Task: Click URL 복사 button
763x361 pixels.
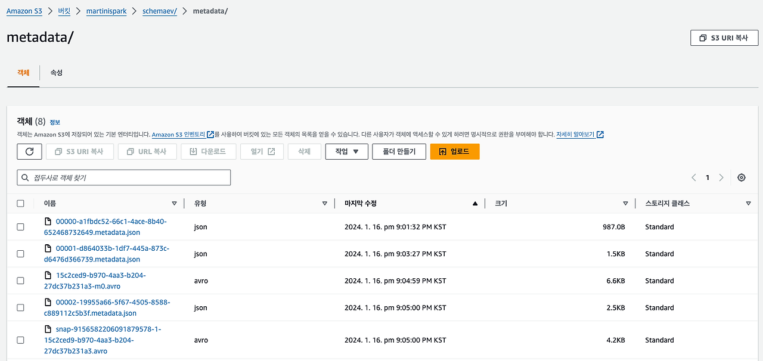Action: click(x=147, y=151)
